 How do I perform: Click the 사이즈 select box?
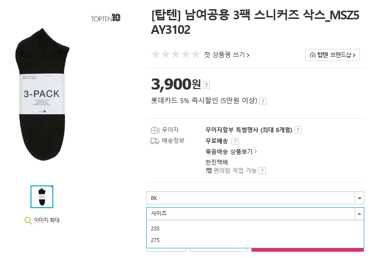pyautogui.click(x=255, y=213)
